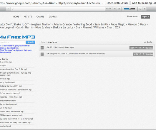Open Charli XCX link
156x130 pixels.
(113, 28)
